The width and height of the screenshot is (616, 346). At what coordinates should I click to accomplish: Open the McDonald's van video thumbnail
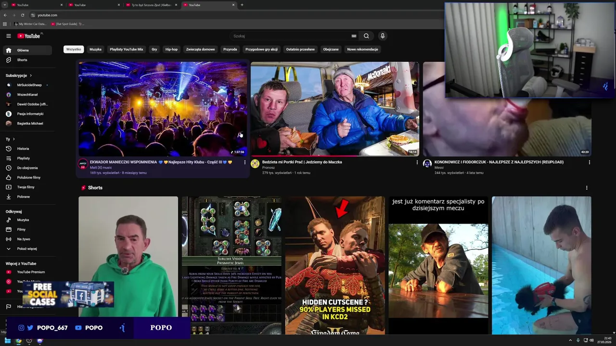(334, 109)
